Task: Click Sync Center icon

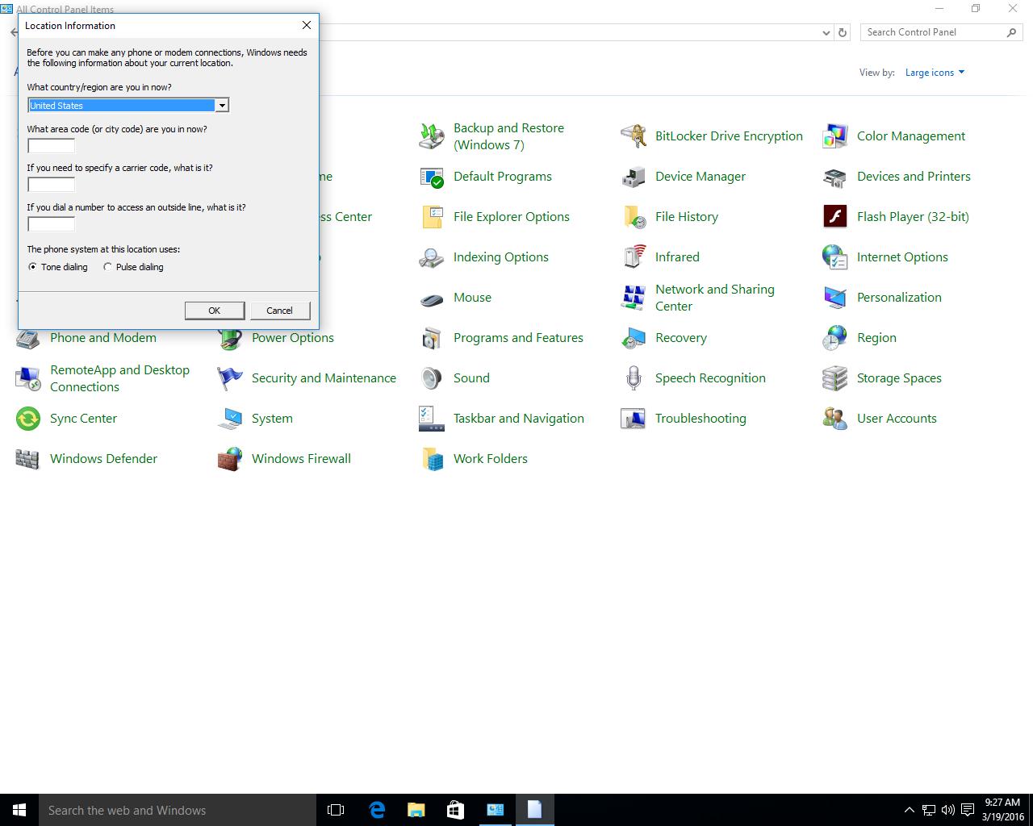Action: 28,419
